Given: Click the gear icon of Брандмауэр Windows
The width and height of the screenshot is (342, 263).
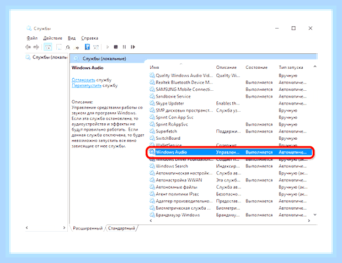Looking at the screenshot, I should [152, 215].
